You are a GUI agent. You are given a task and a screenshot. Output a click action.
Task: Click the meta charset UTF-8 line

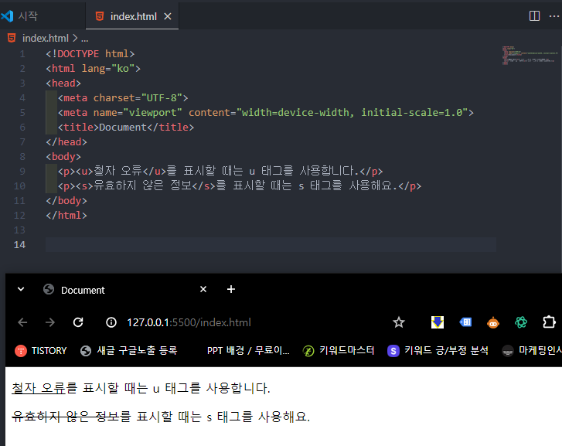(123, 98)
